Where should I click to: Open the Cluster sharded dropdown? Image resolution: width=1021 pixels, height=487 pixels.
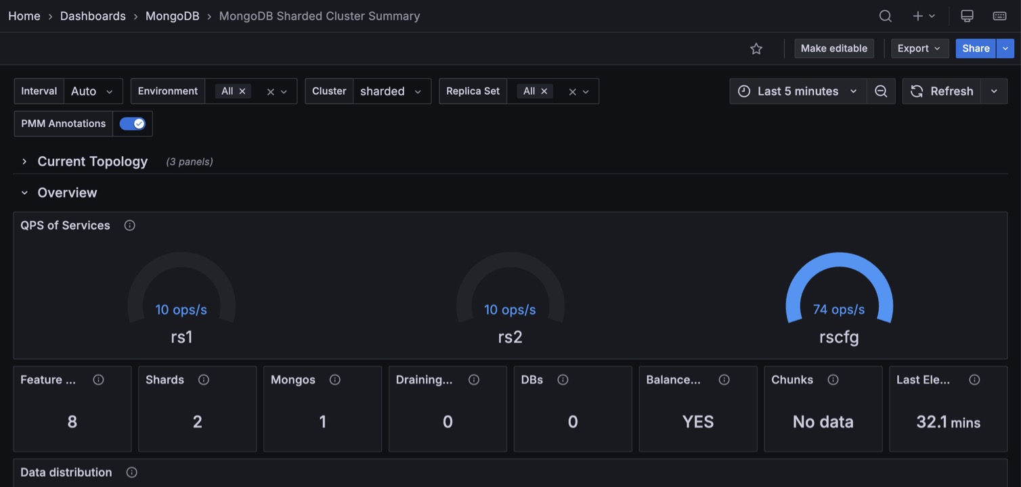(391, 91)
